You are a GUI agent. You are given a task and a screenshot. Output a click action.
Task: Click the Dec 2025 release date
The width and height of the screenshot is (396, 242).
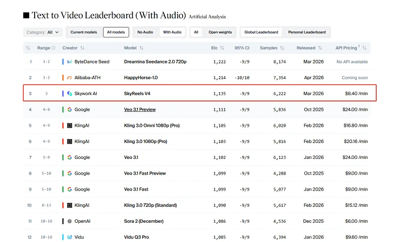point(313,221)
